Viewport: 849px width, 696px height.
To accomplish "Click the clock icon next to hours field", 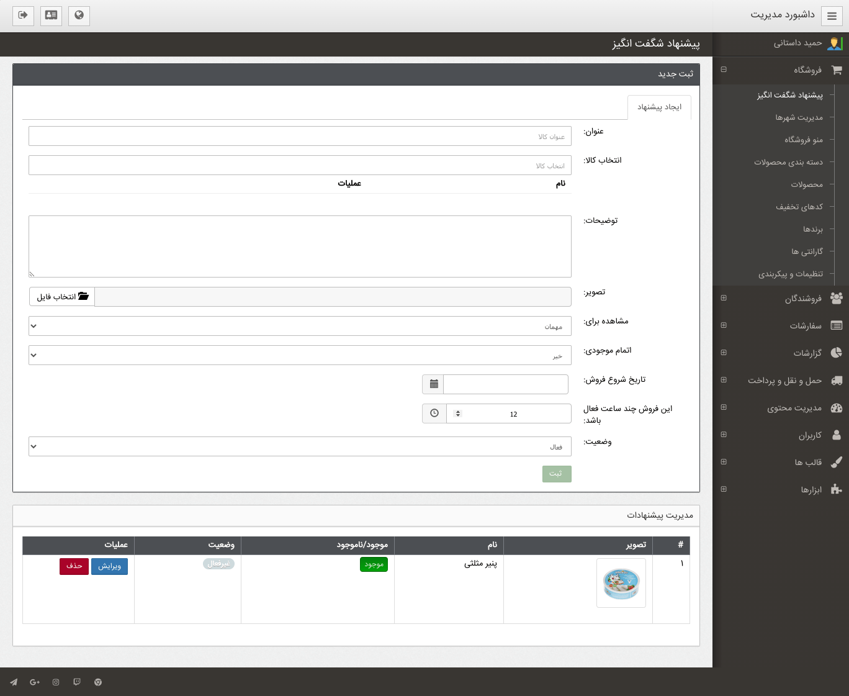I will 434,414.
